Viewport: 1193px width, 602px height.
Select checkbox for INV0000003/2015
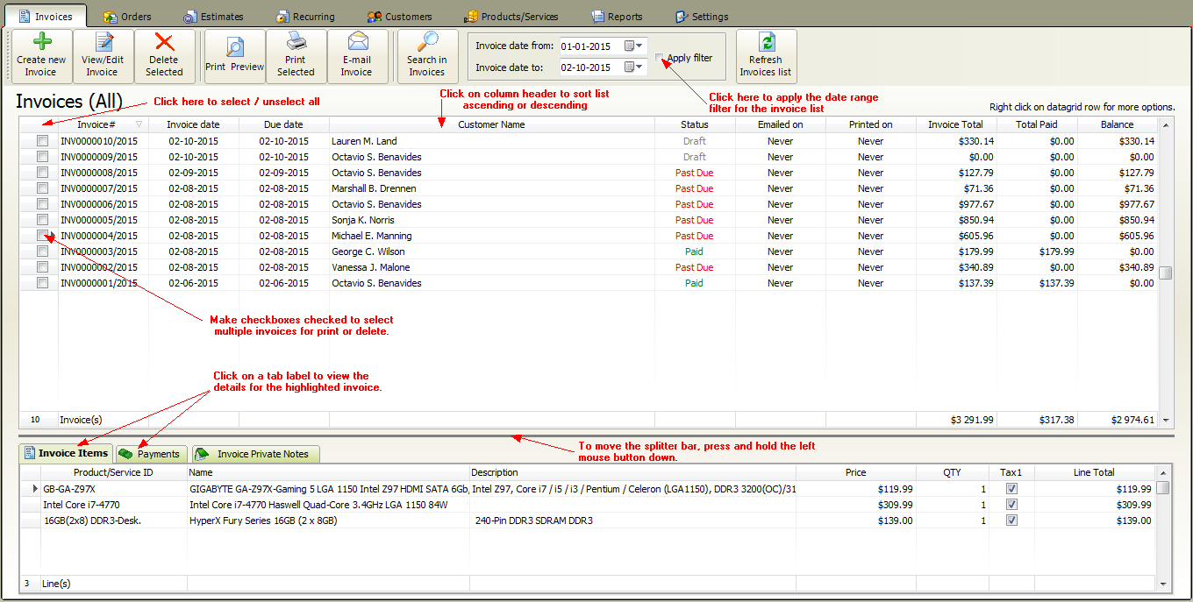[x=42, y=251]
